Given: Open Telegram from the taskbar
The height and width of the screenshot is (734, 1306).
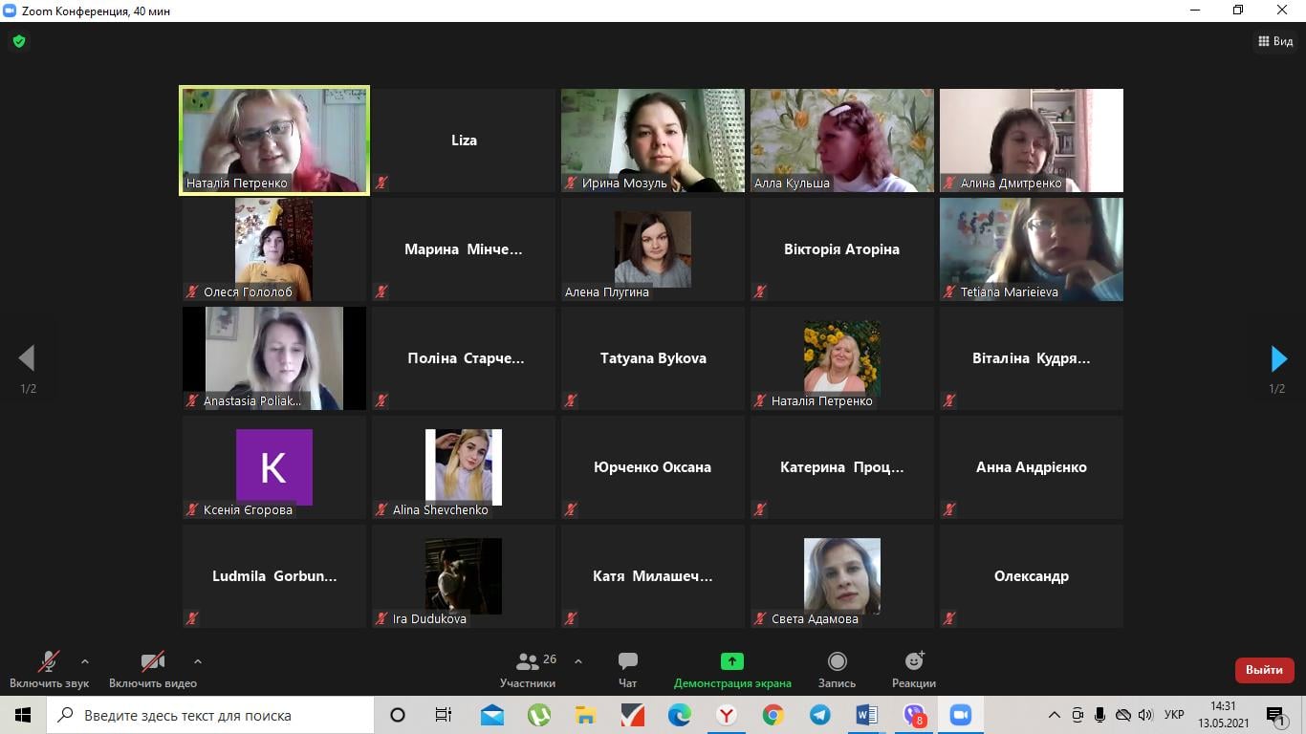Looking at the screenshot, I should tap(819, 715).
